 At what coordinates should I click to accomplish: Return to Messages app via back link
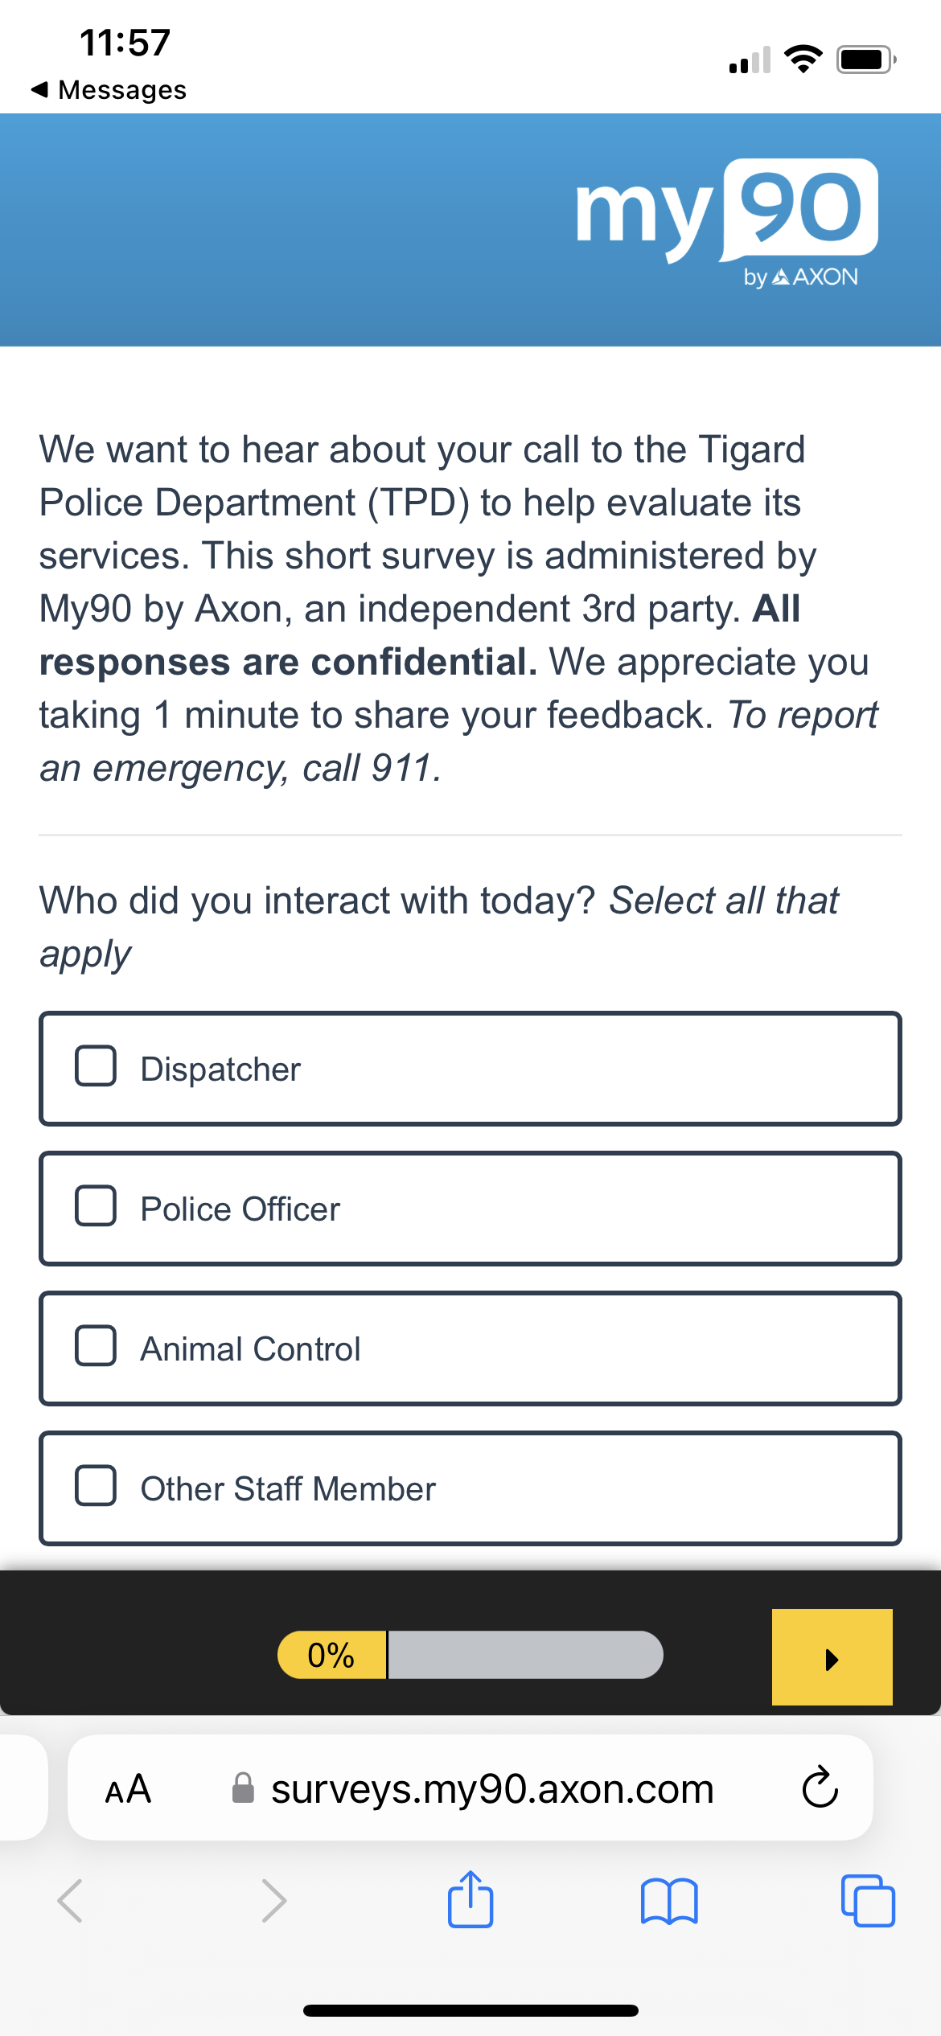coord(109,89)
